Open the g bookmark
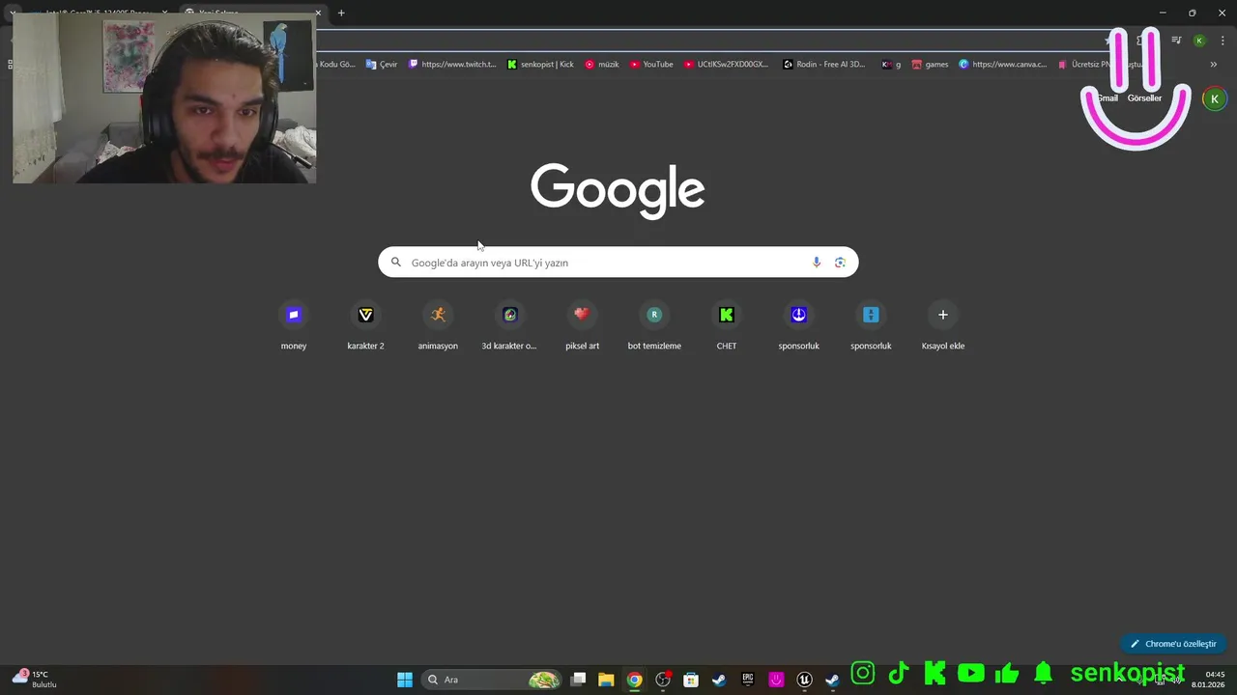Viewport: 1237px width, 695px height. [891, 65]
